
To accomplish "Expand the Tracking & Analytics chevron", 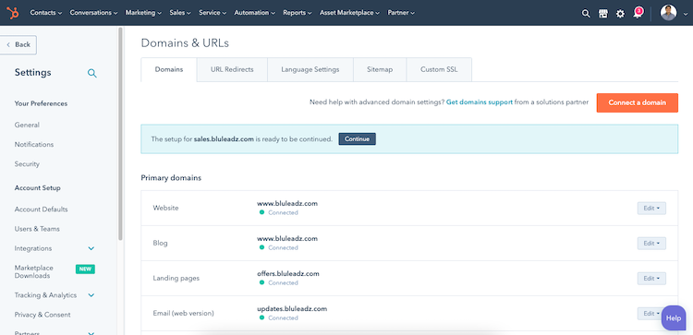I will click(91, 295).
